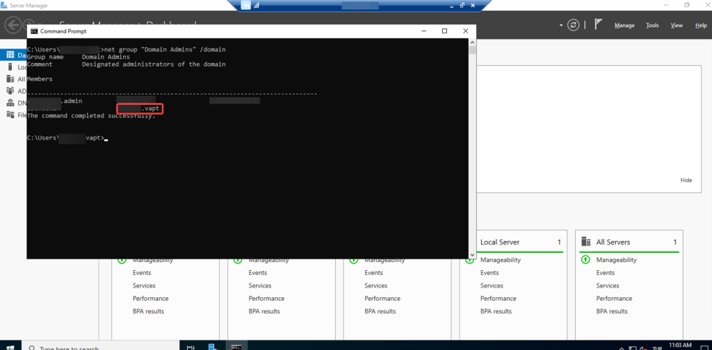
Task: Open the Manage menu
Action: pyautogui.click(x=624, y=26)
